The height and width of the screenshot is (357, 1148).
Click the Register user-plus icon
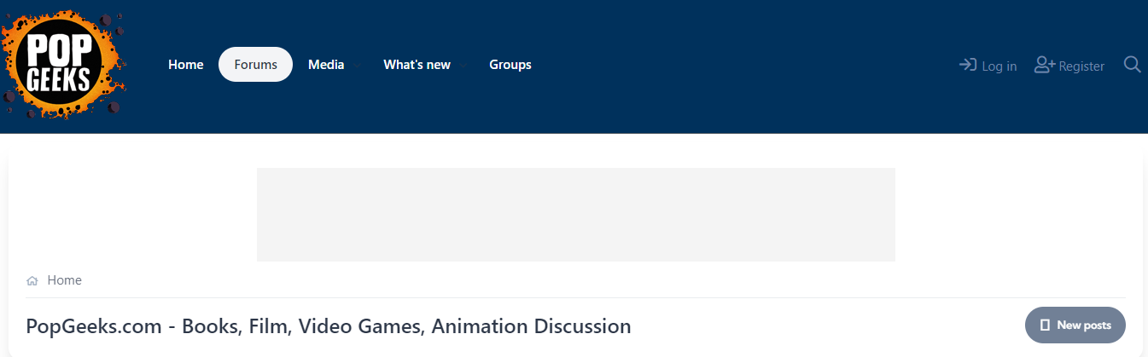[x=1045, y=65]
